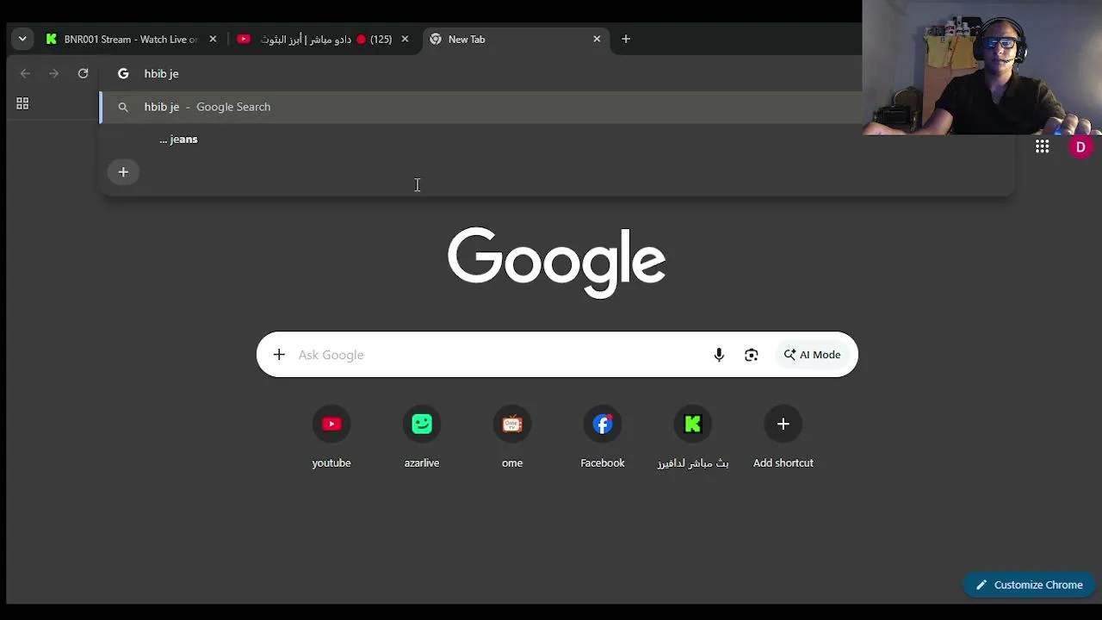Add a new shortcut
1102x620 pixels.
pos(783,437)
